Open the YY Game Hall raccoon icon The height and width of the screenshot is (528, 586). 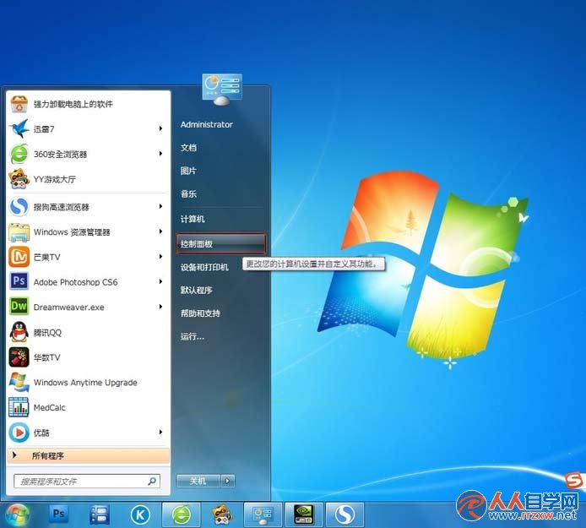click(x=19, y=179)
